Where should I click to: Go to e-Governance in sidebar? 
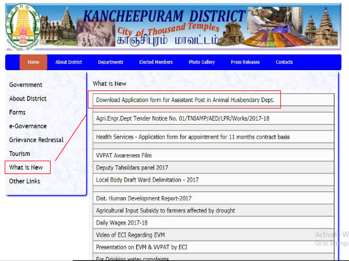(28, 126)
